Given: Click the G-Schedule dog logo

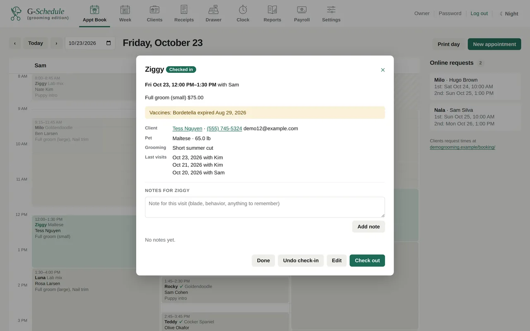Looking at the screenshot, I should tap(16, 13).
